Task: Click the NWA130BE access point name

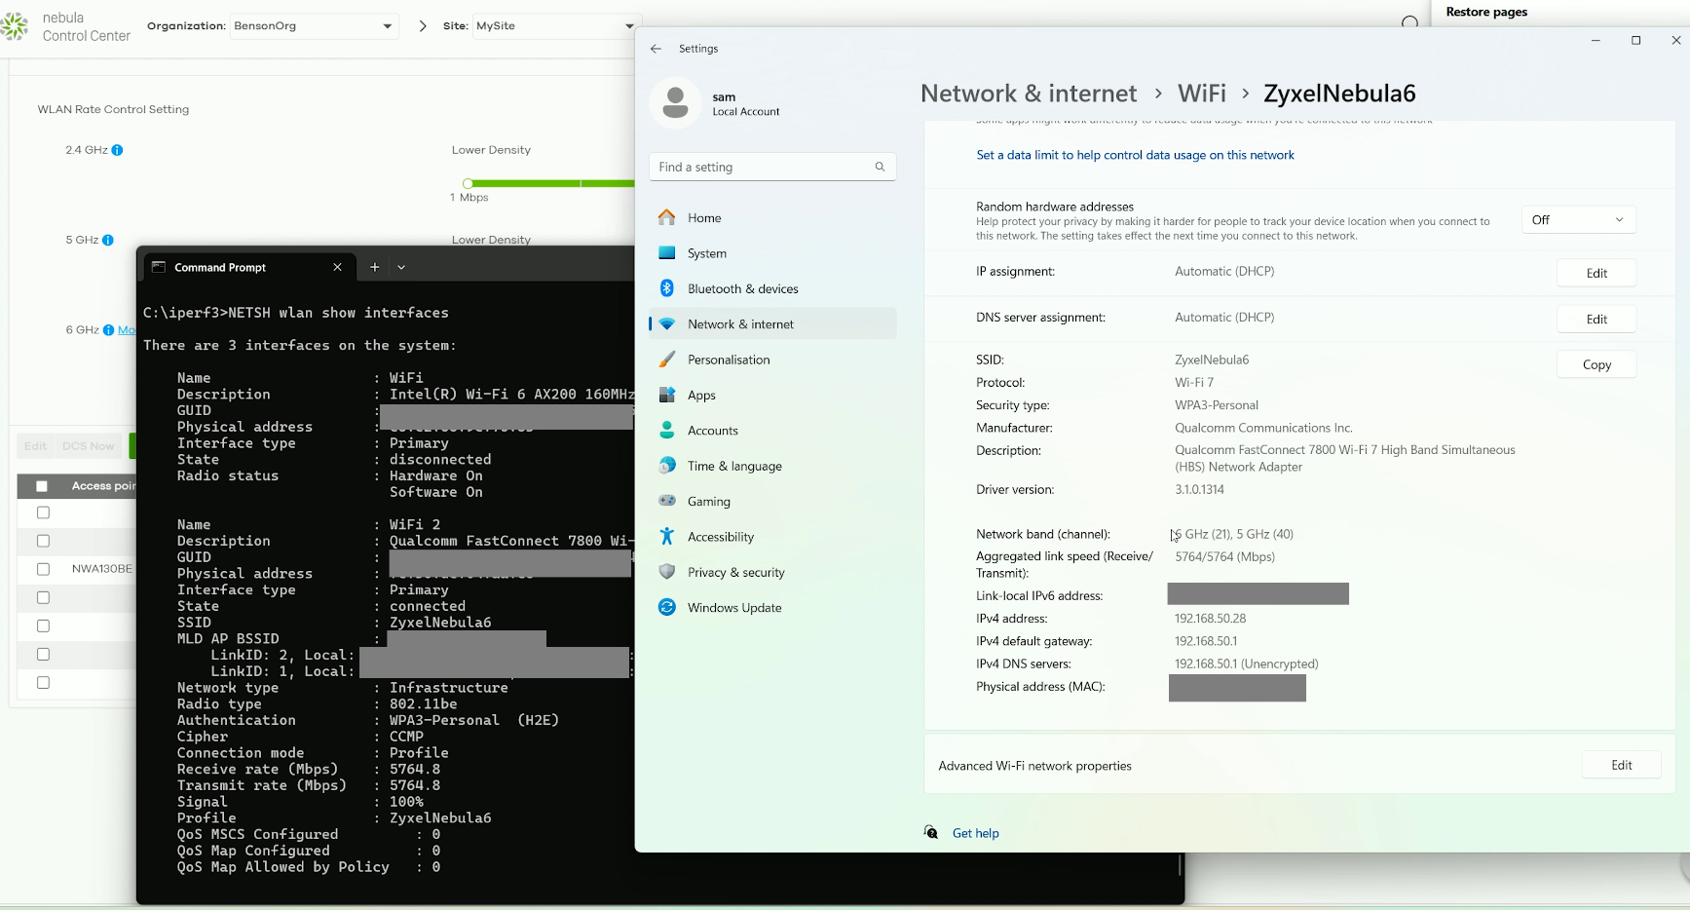Action: (102, 569)
